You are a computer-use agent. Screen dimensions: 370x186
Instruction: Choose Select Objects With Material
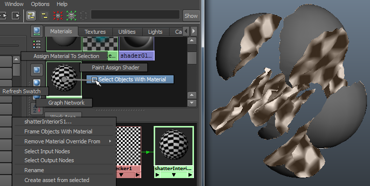point(130,79)
